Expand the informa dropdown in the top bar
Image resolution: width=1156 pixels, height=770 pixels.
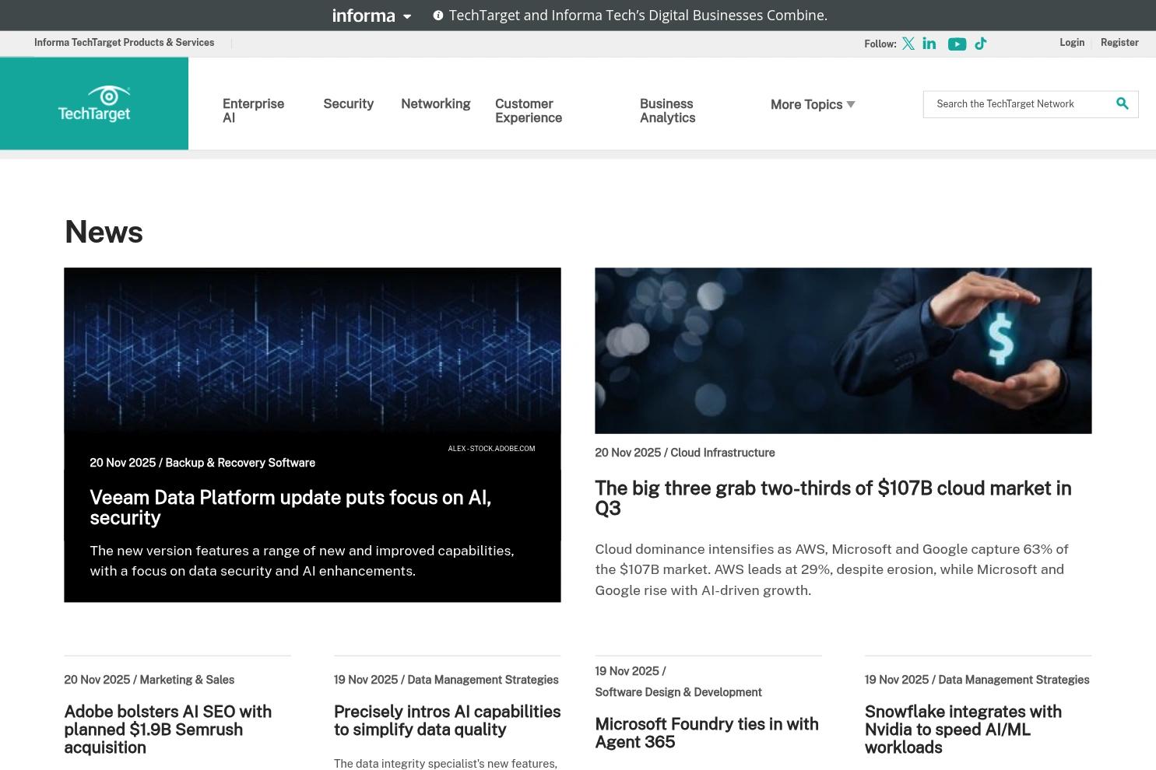371,16
